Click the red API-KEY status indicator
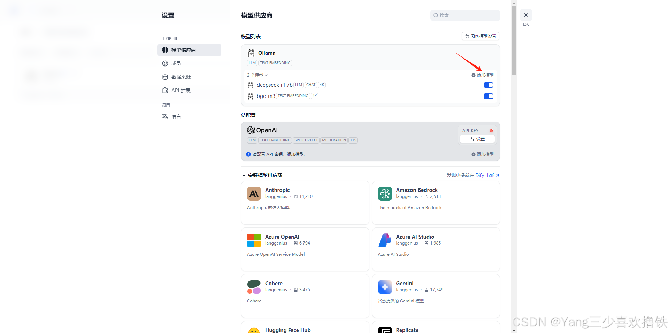 click(x=491, y=131)
